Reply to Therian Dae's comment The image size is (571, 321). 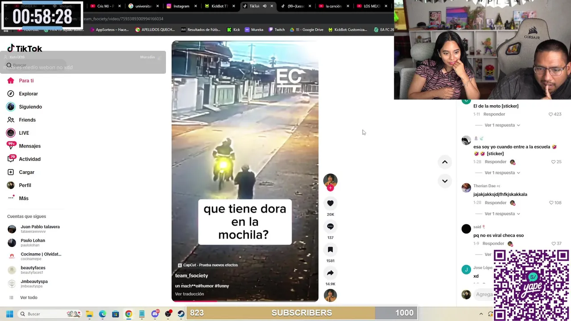(496, 203)
